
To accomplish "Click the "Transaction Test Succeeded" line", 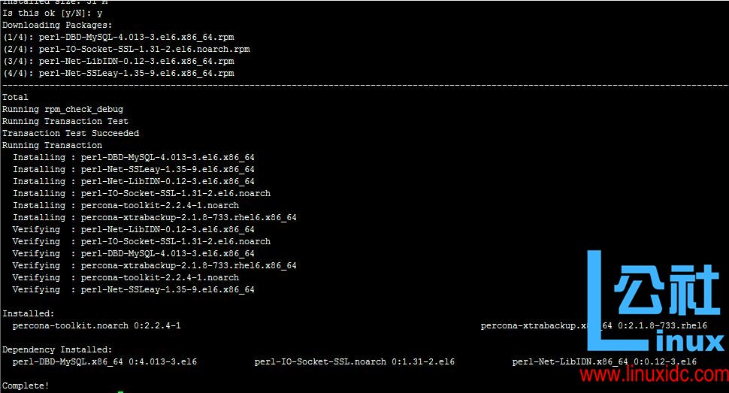I will coord(71,133).
